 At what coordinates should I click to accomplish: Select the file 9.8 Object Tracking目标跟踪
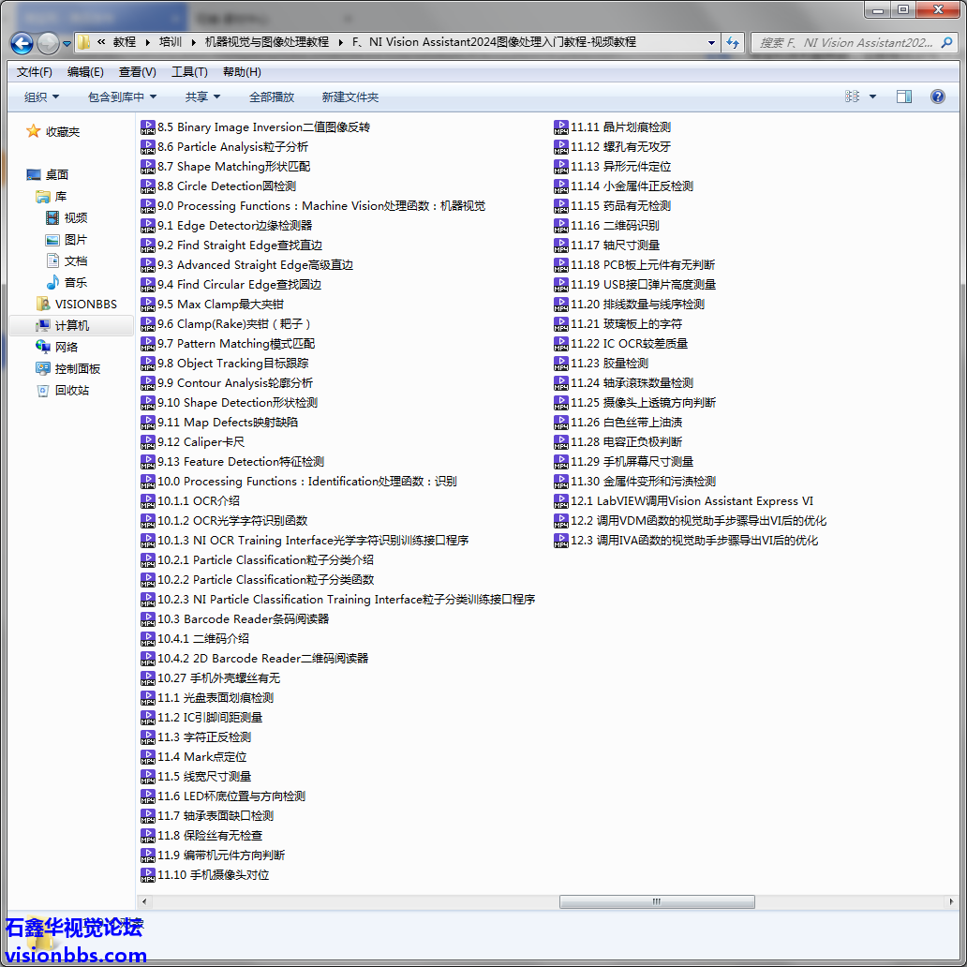pos(232,364)
